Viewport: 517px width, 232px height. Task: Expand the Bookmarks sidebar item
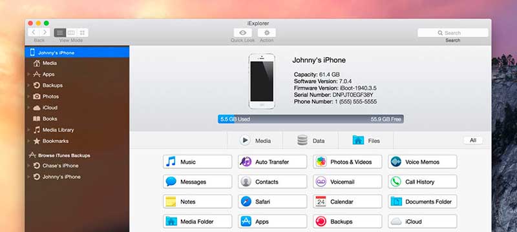29,141
